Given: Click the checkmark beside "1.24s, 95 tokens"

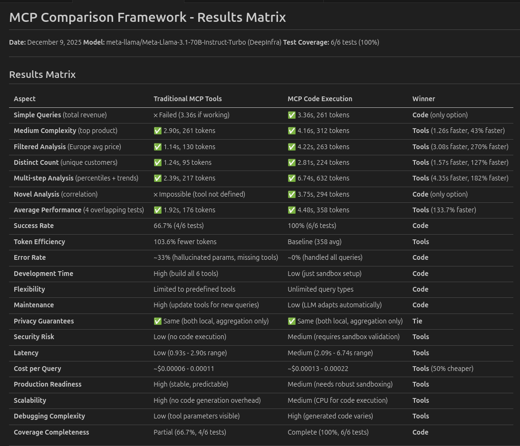Looking at the screenshot, I should point(157,162).
